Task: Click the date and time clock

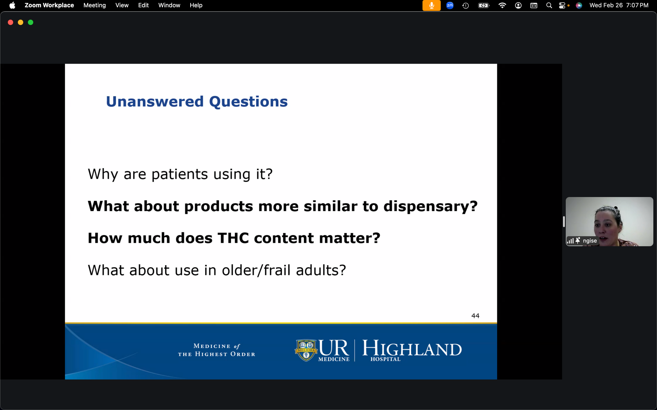Action: [x=618, y=5]
